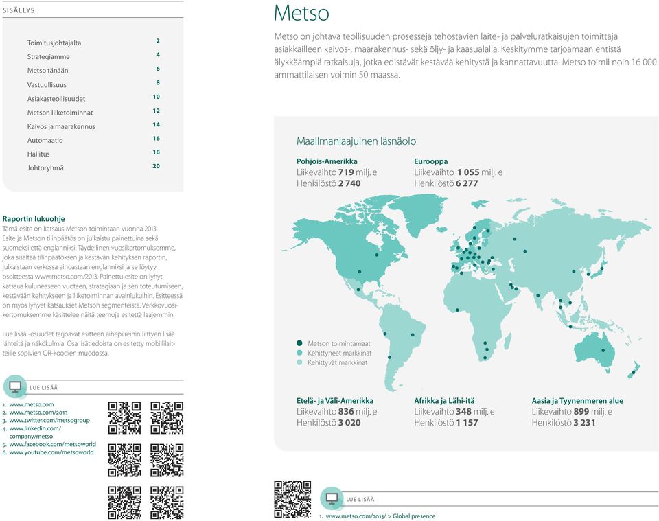Viewport: 659px width, 521px height.
Task: Click page number 2 in contents
Action: coord(158,40)
